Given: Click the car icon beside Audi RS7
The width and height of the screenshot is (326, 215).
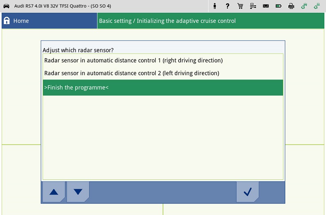Looking at the screenshot, I should pos(6,6).
